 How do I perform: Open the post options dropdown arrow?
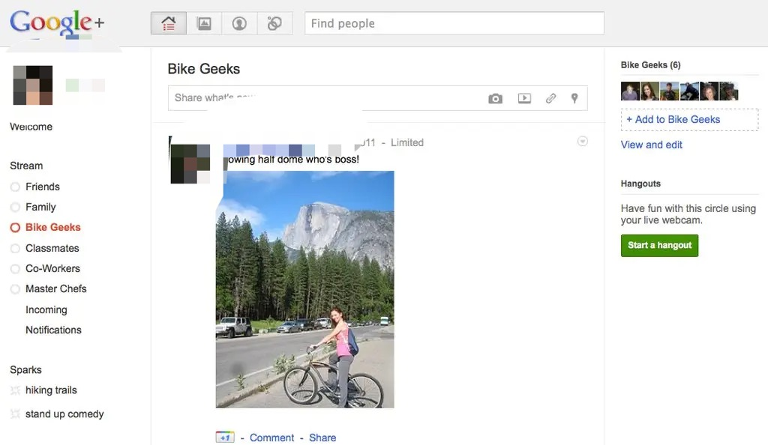coord(583,142)
